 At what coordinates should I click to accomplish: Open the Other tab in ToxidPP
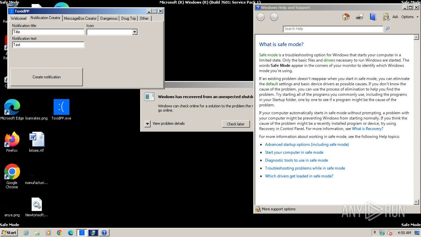[144, 18]
